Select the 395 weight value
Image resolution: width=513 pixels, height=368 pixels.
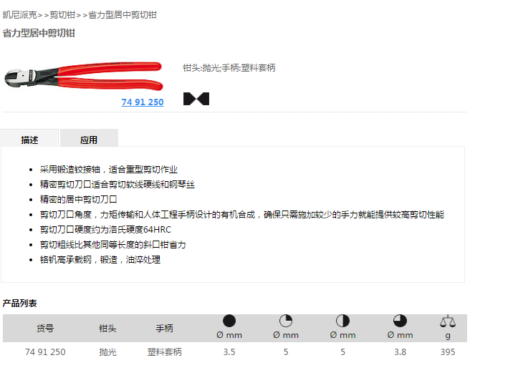[448, 352]
